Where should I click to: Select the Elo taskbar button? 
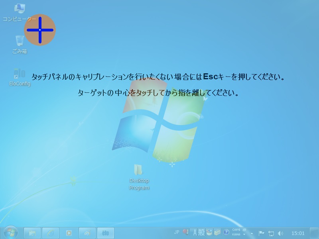pos(105,233)
